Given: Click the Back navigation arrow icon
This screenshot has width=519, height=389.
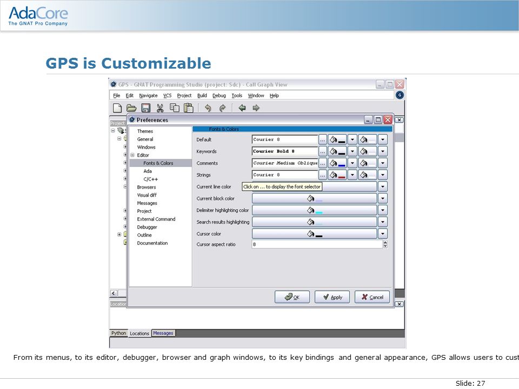Looking at the screenshot, I should point(242,108).
